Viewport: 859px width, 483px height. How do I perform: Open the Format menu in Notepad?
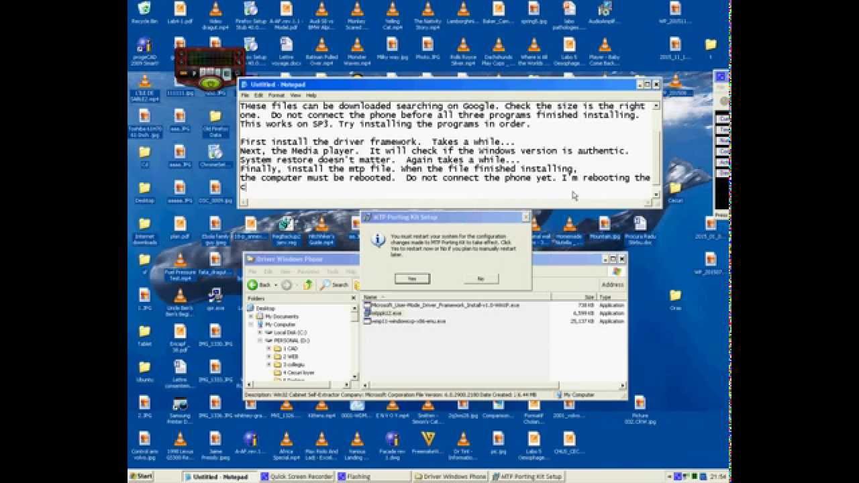tap(276, 95)
